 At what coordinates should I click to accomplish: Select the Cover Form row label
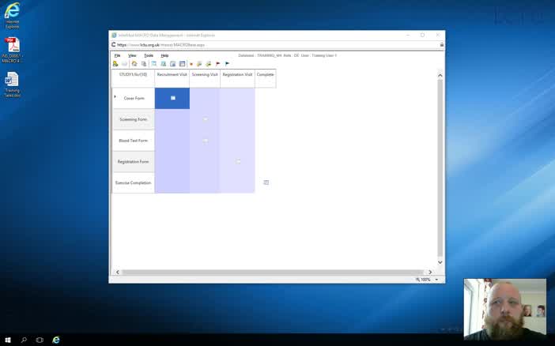134,99
